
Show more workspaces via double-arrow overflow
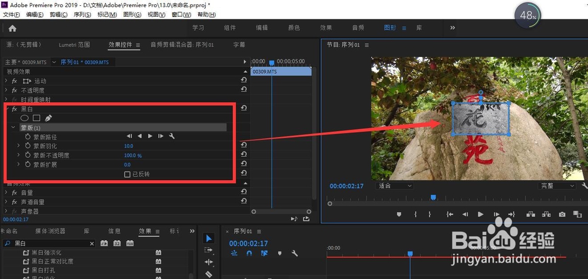pos(453,28)
